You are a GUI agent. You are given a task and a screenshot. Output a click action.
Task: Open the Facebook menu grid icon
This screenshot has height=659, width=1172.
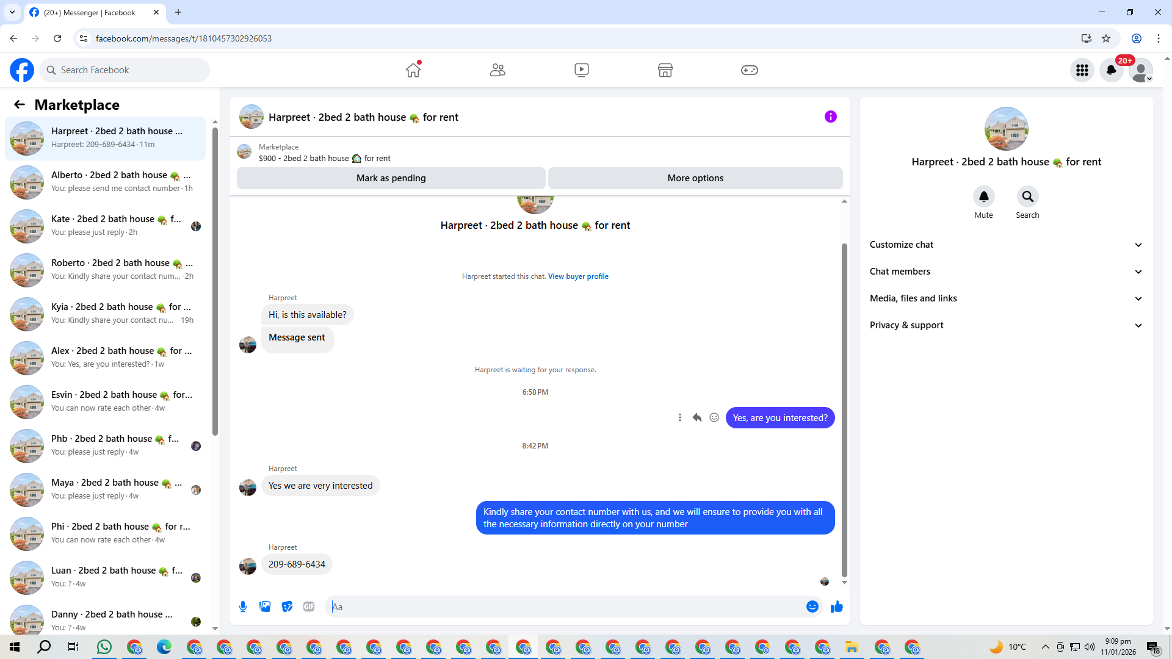click(1082, 70)
